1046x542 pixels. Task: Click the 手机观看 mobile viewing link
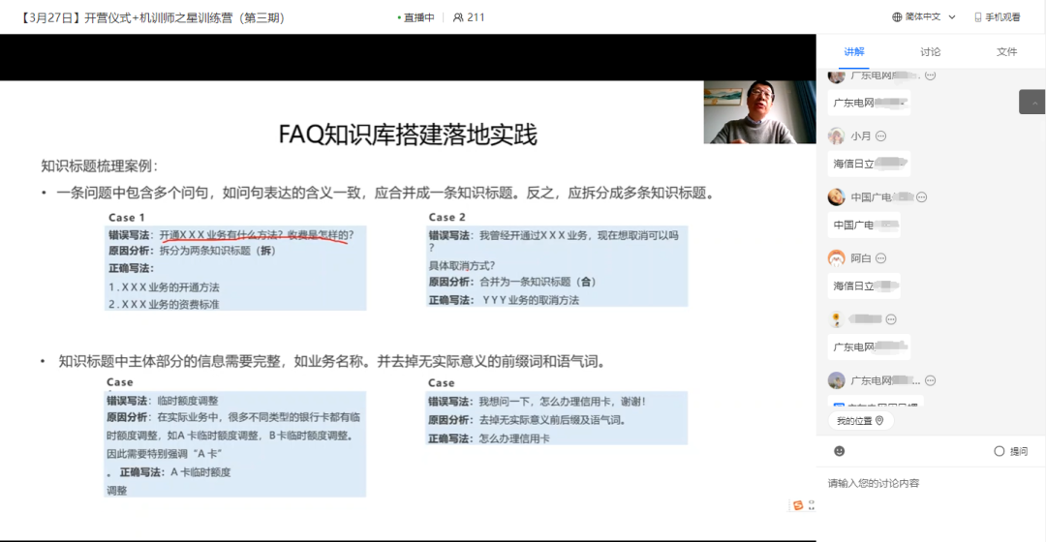coord(997,17)
